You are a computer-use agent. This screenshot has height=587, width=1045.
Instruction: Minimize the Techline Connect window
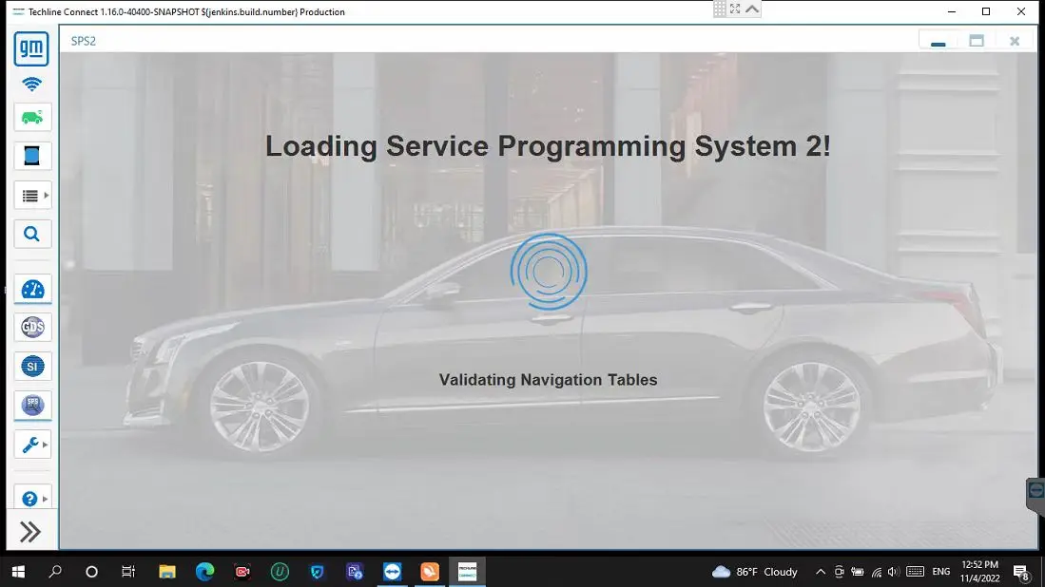point(952,11)
